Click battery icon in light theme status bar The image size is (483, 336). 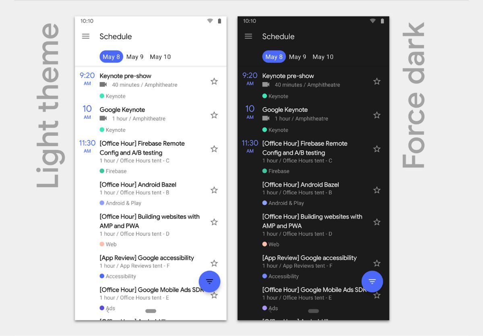tap(219, 21)
